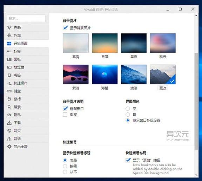Click the tab bar icon for 标签
Image resolution: width=202 pixels, height=181 pixels.
coord(9,51)
